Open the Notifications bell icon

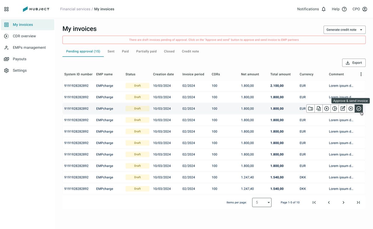pyautogui.click(x=323, y=9)
